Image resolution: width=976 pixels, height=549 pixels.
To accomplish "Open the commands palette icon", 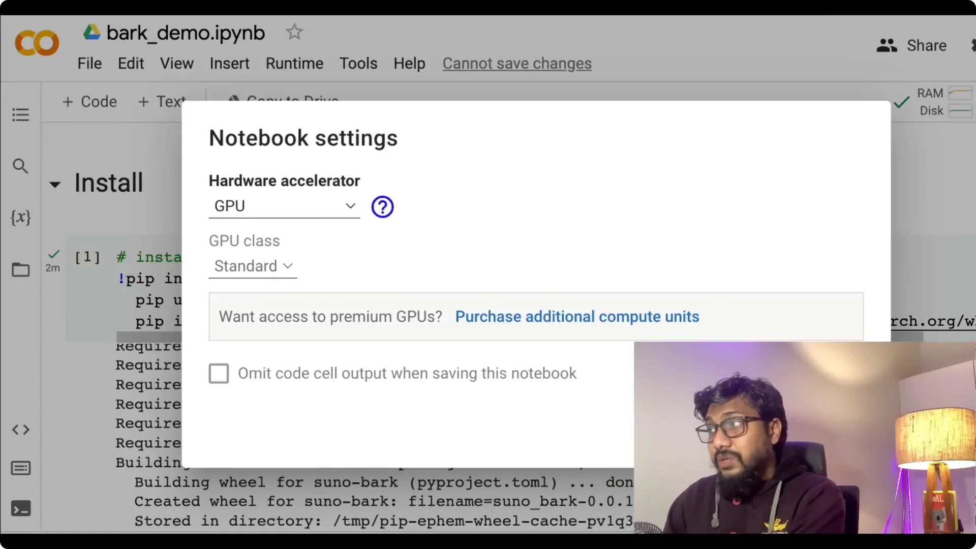I will pyautogui.click(x=20, y=468).
